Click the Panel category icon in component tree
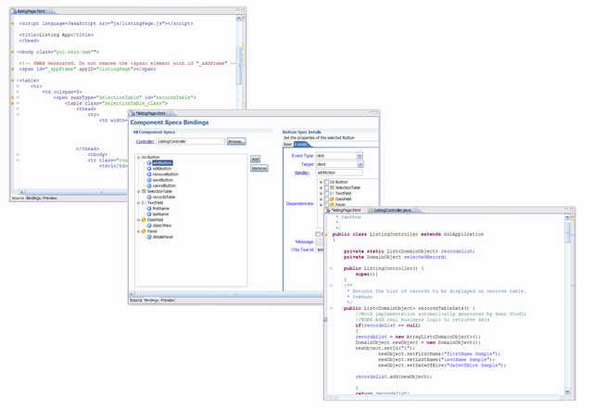This screenshot has height=410, width=593. pyautogui.click(x=144, y=231)
